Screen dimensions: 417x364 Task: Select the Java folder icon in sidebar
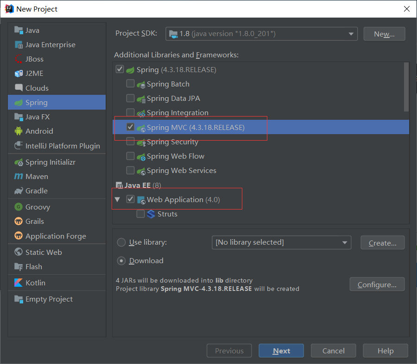point(19,30)
